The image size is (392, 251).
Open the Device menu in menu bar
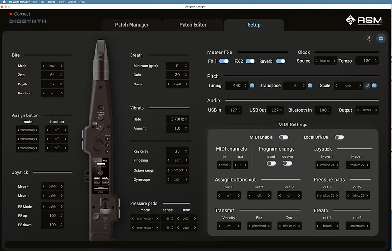click(52, 2)
